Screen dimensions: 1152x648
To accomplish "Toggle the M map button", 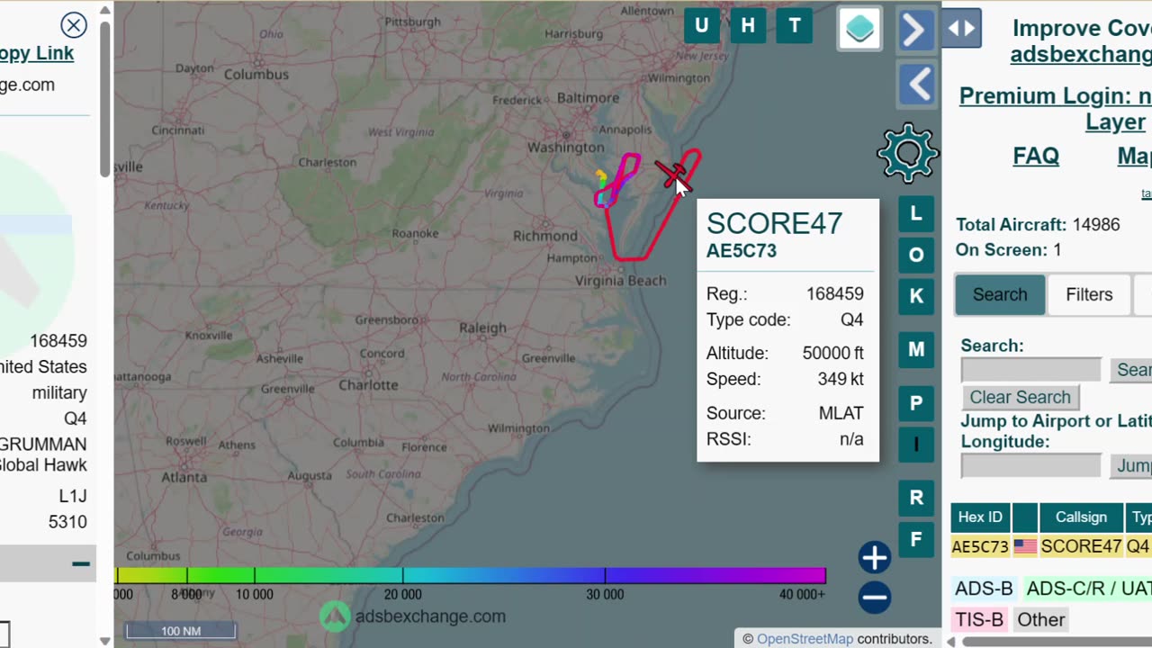I will point(916,349).
